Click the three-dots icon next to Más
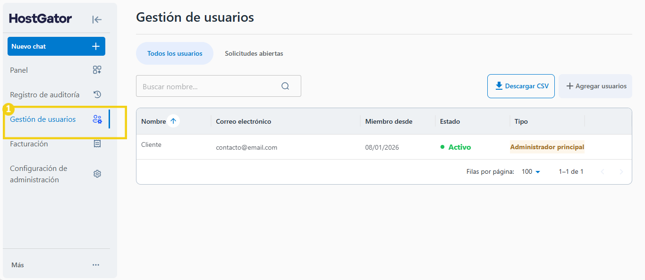This screenshot has width=645, height=280. [x=96, y=265]
